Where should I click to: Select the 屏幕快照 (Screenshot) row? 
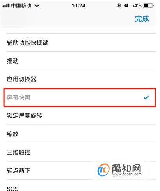pyautogui.click(x=80, y=97)
